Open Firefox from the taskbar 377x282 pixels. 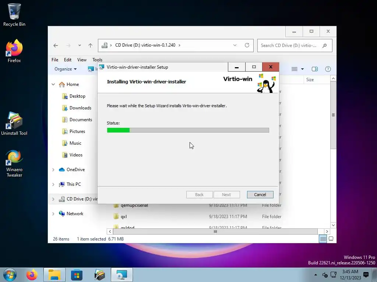point(32,275)
